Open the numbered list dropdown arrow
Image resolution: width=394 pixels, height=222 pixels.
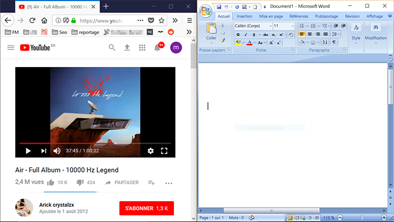(319, 26)
